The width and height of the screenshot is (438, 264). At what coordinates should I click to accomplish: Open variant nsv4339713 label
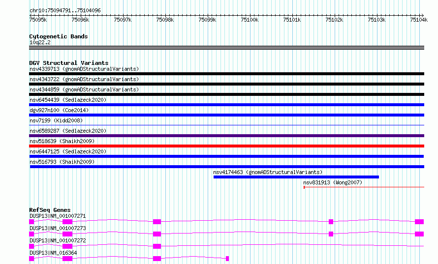tap(84, 69)
